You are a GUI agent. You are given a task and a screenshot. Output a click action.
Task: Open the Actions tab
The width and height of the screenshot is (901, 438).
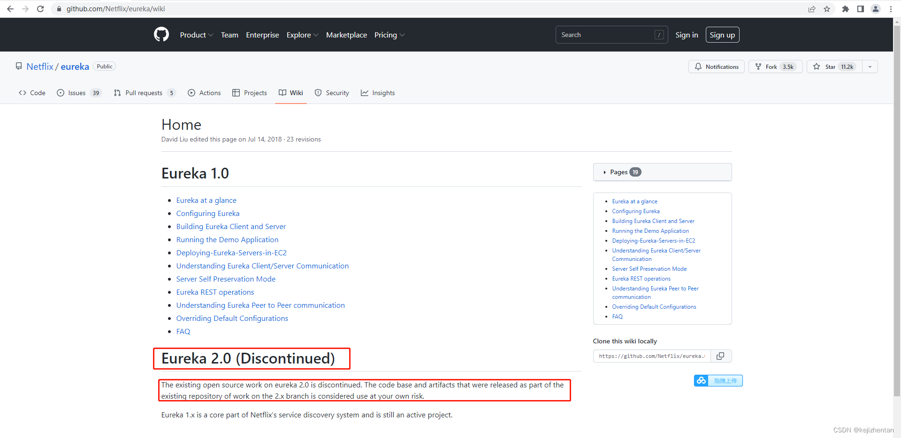click(204, 93)
